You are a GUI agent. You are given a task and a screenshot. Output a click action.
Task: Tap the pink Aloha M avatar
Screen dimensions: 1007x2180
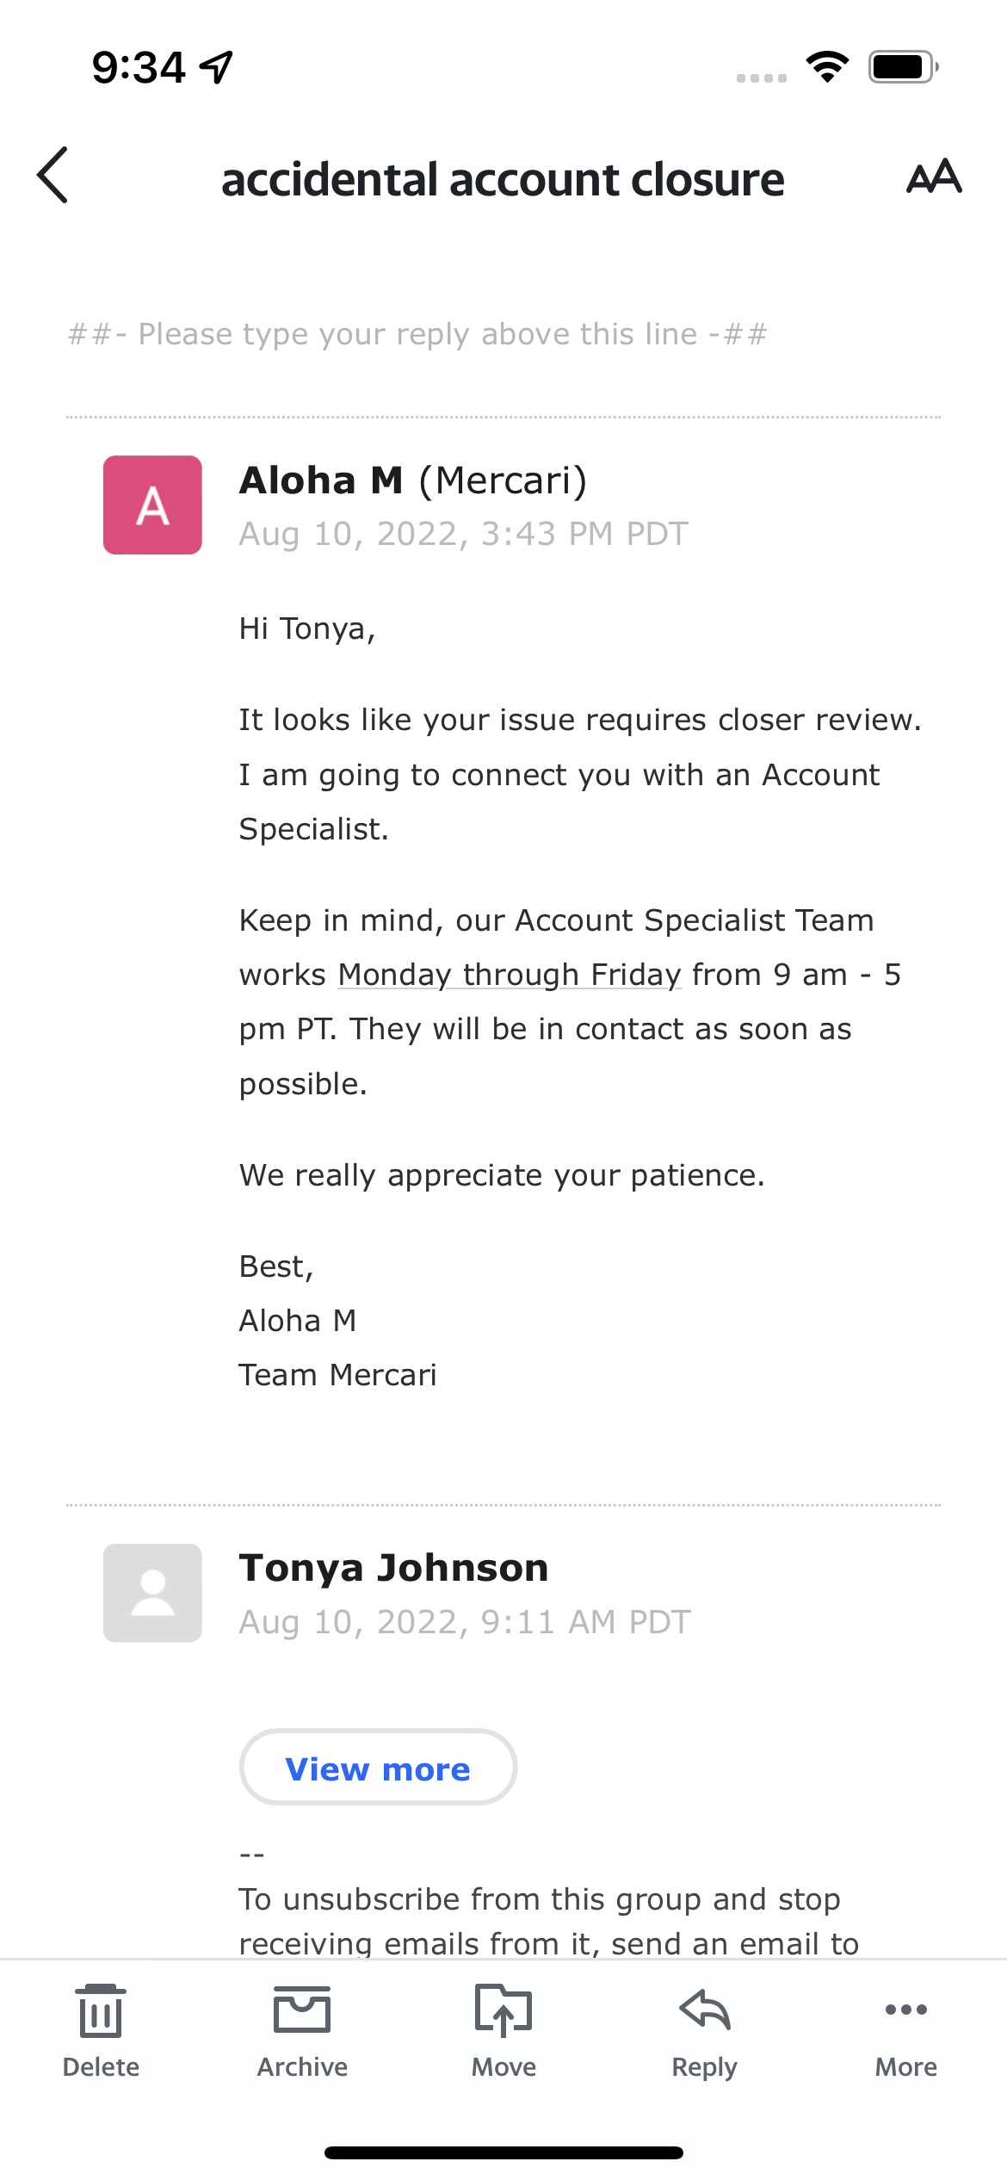(152, 505)
